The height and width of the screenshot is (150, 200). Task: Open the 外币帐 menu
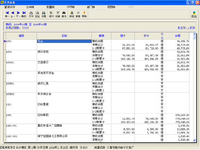71,7
